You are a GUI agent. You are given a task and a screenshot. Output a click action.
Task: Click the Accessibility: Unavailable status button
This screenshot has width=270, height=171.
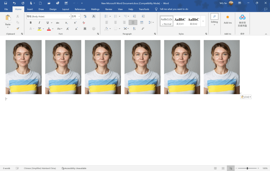[74, 168]
